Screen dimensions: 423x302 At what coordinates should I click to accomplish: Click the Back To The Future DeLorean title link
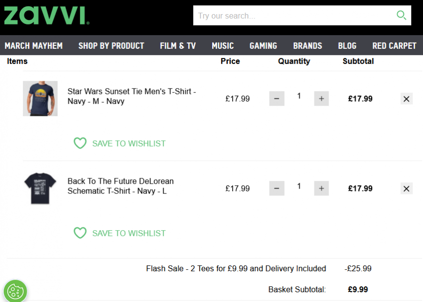(x=121, y=186)
